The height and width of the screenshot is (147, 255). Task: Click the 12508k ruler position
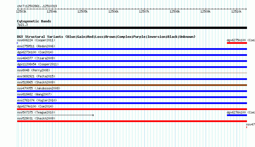point(175,11)
